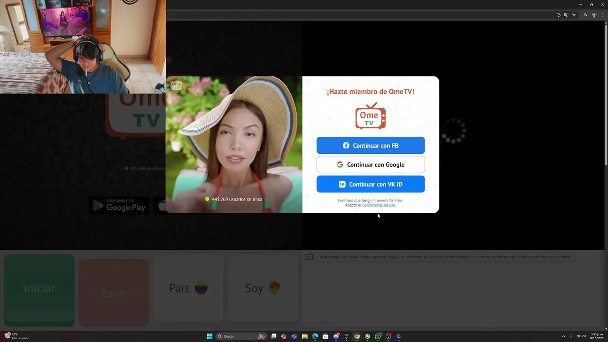The image size is (608, 342).
Task: Open the Condiciones de uso link
Action: click(379, 205)
